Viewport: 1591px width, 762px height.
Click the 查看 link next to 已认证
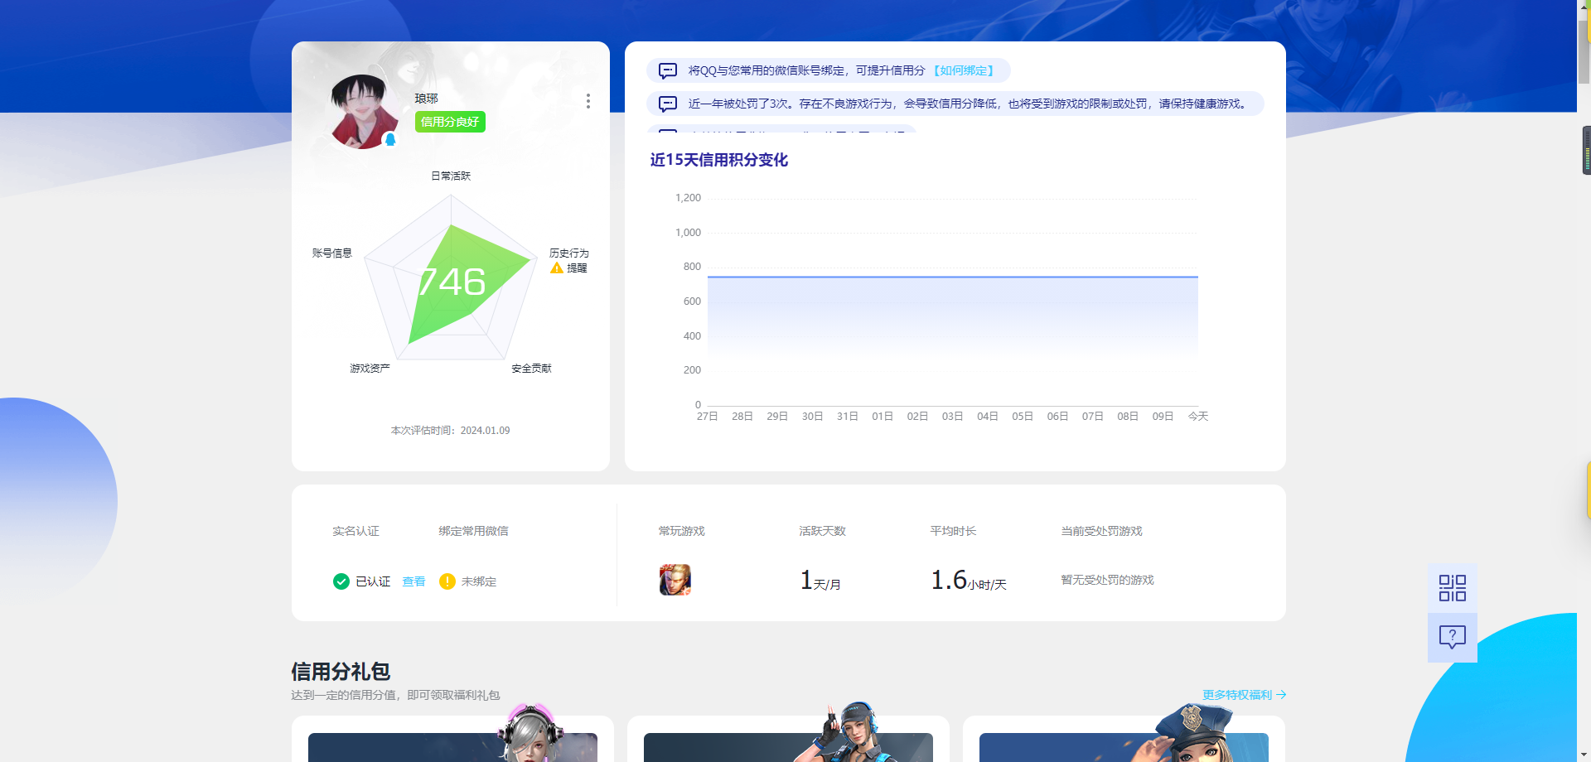tap(413, 581)
